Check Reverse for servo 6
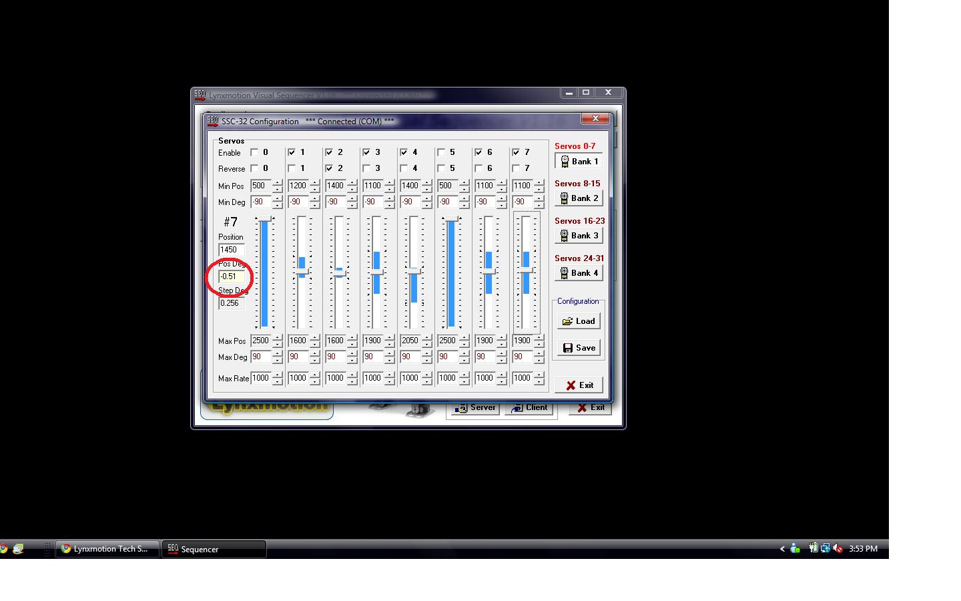 [x=478, y=168]
